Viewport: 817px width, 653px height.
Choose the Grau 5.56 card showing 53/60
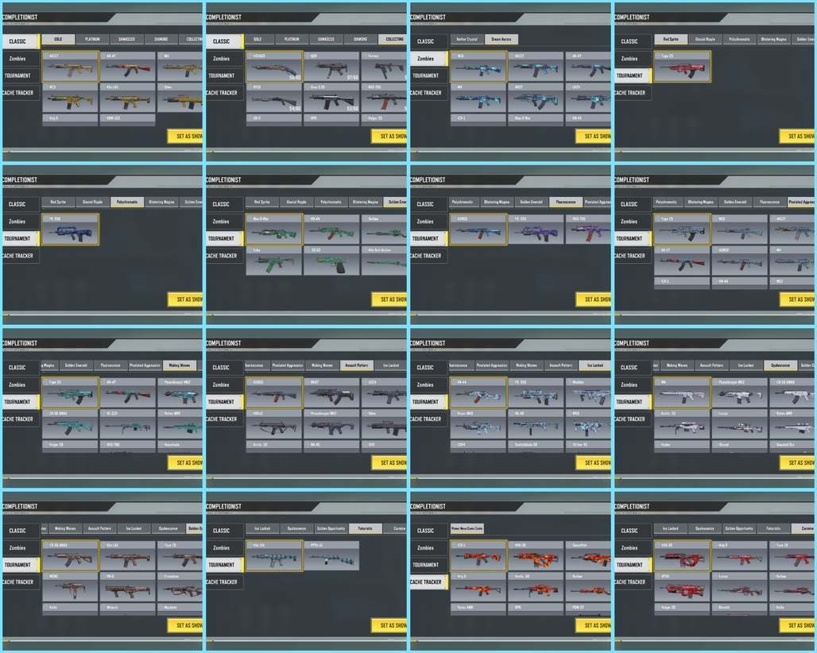(x=331, y=98)
